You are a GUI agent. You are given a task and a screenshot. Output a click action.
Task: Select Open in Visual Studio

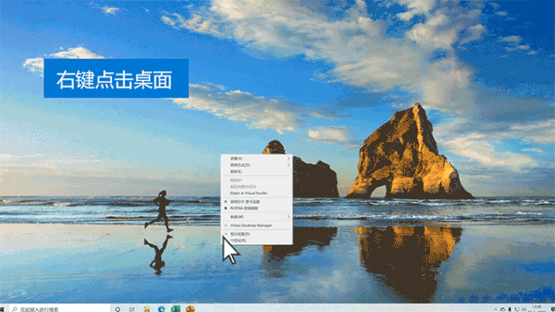[256, 193]
